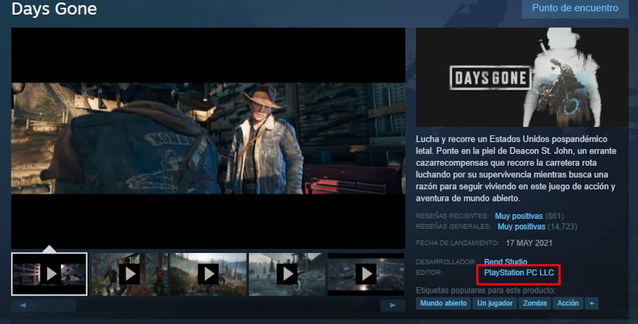The image size is (638, 324).
Task: Click the main Days Gone video player
Action: [208, 138]
